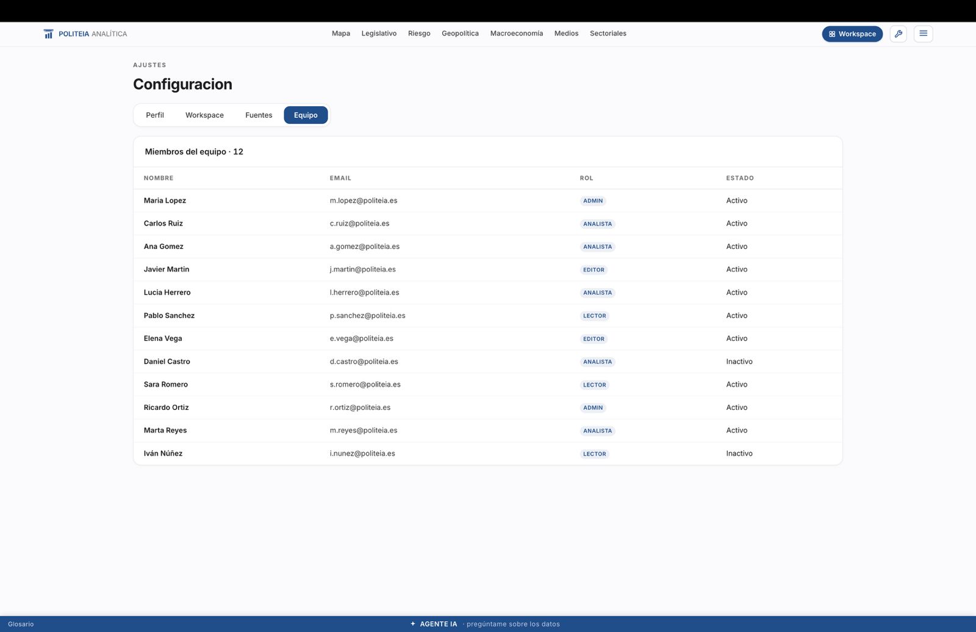Click email i.nunez@politeia.es
The height and width of the screenshot is (632, 976).
[x=362, y=453]
